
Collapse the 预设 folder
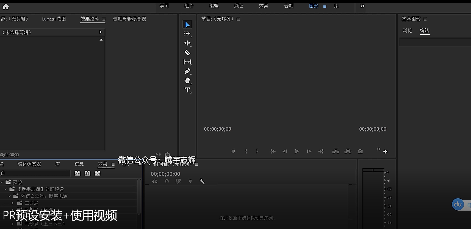tap(2, 182)
